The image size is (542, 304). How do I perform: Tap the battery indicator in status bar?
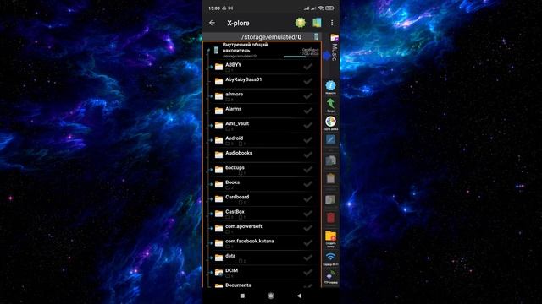click(329, 8)
